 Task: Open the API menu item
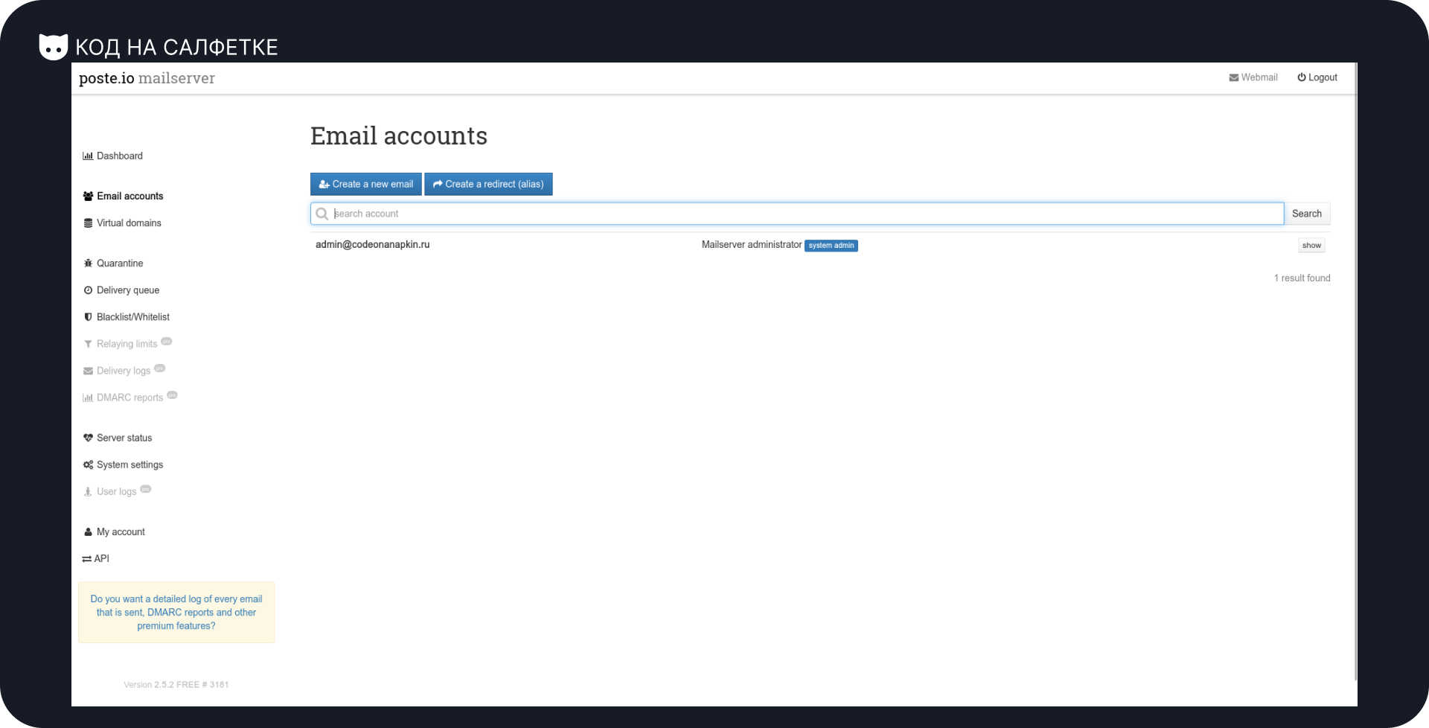tap(95, 559)
